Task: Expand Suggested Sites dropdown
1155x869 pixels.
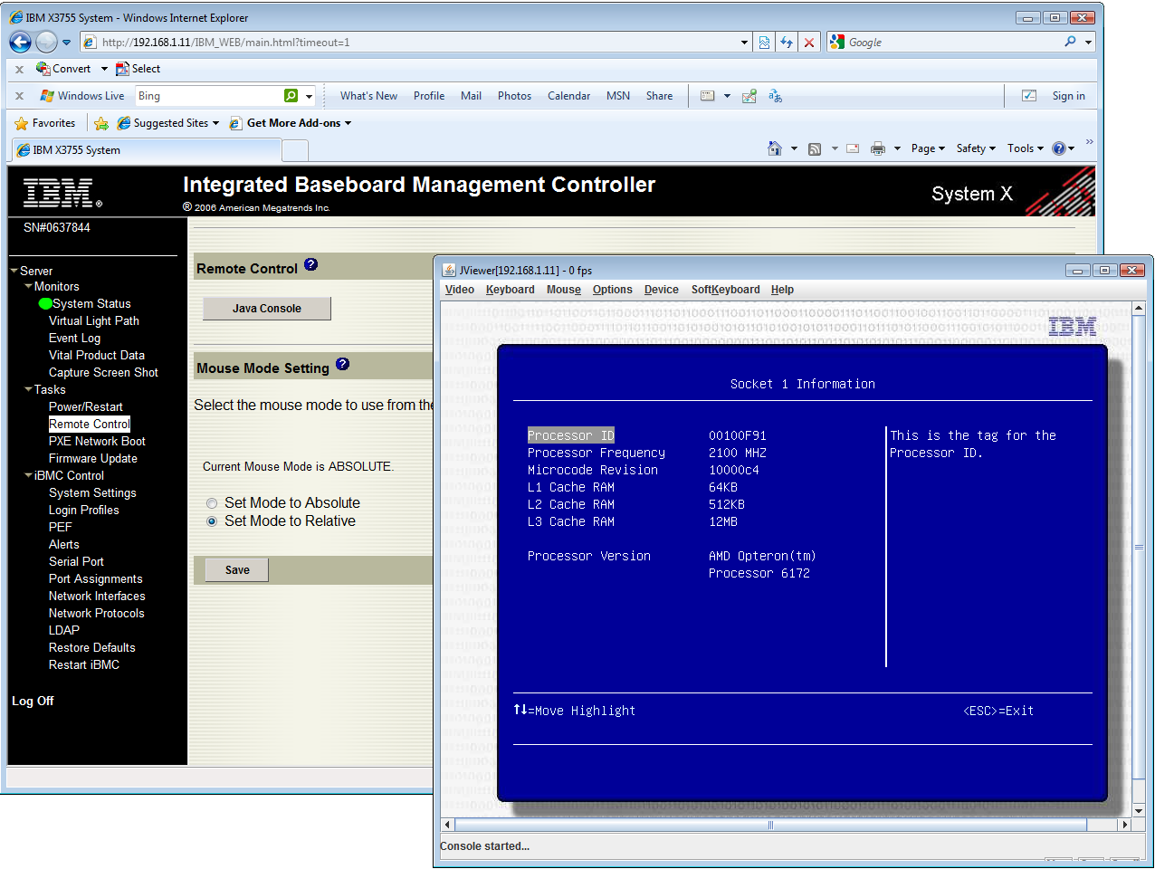Action: [215, 123]
